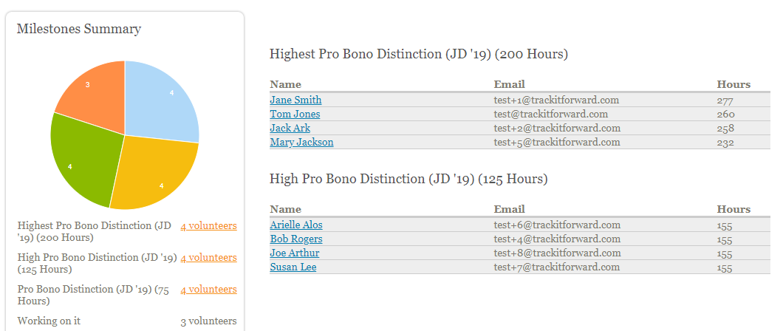The height and width of the screenshot is (331, 783).
Task: Click the Tom Jones name link
Action: 295,114
